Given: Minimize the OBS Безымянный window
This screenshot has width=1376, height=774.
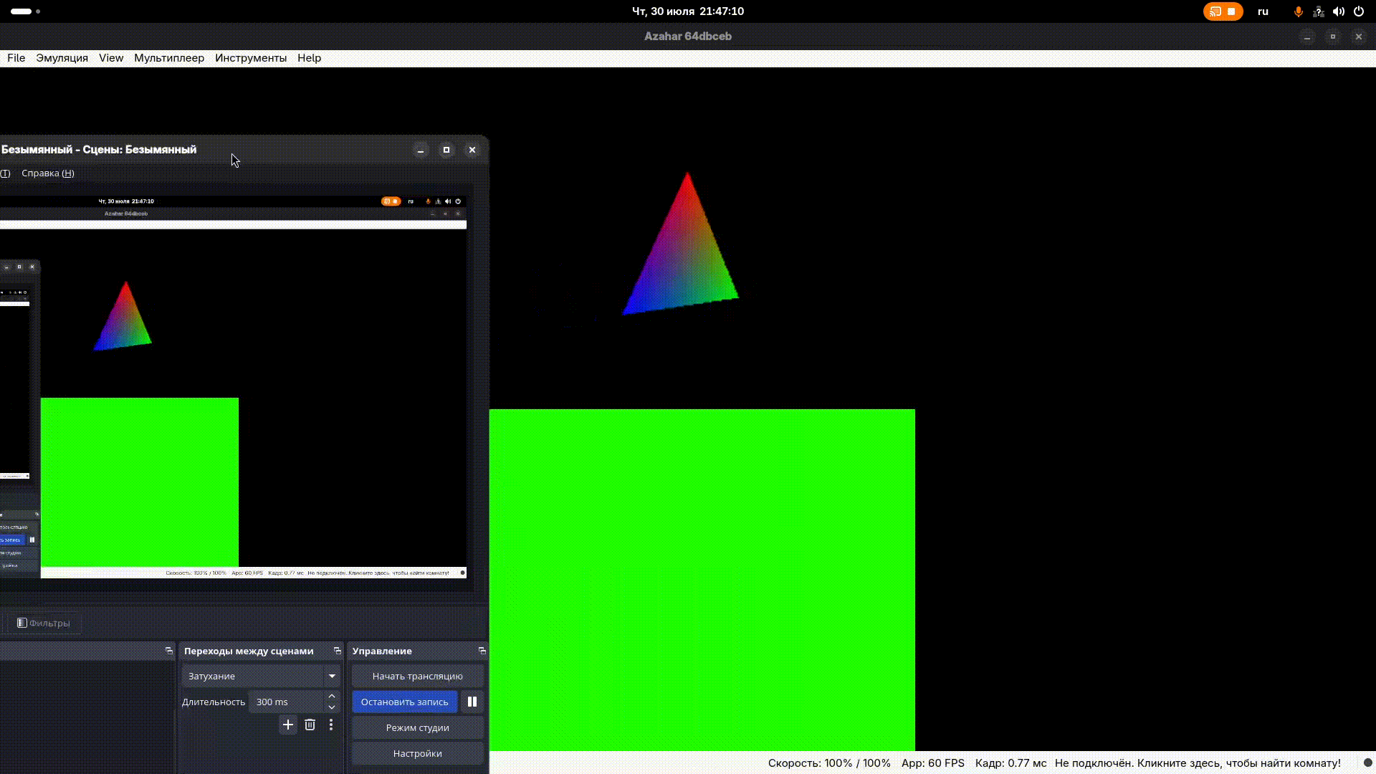Looking at the screenshot, I should 421,150.
